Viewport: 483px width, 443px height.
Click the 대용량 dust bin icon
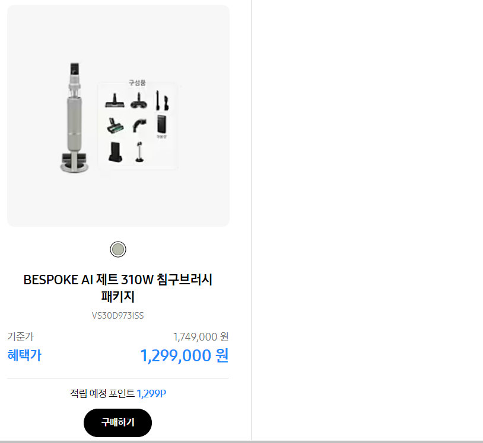[161, 124]
